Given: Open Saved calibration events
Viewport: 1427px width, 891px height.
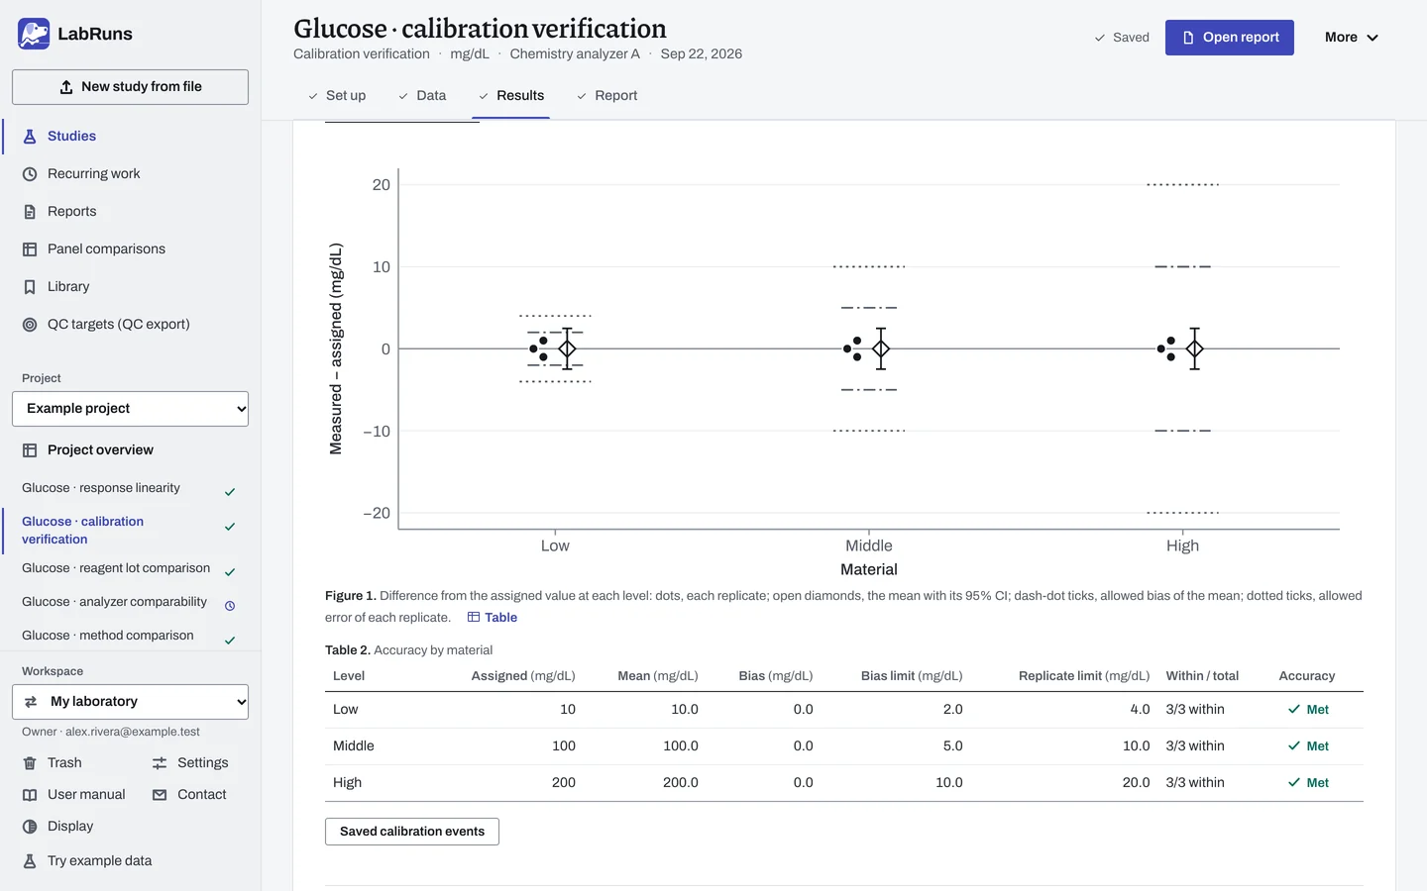Looking at the screenshot, I should point(412,832).
